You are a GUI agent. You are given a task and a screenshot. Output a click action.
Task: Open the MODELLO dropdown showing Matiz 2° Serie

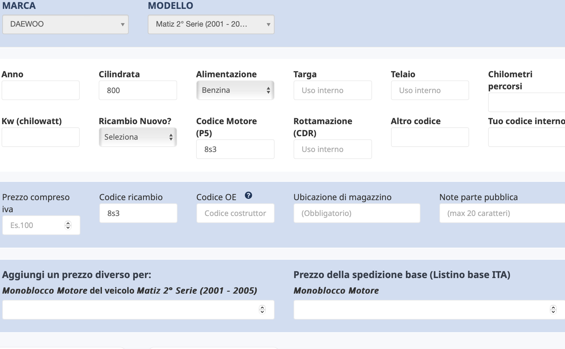click(211, 24)
